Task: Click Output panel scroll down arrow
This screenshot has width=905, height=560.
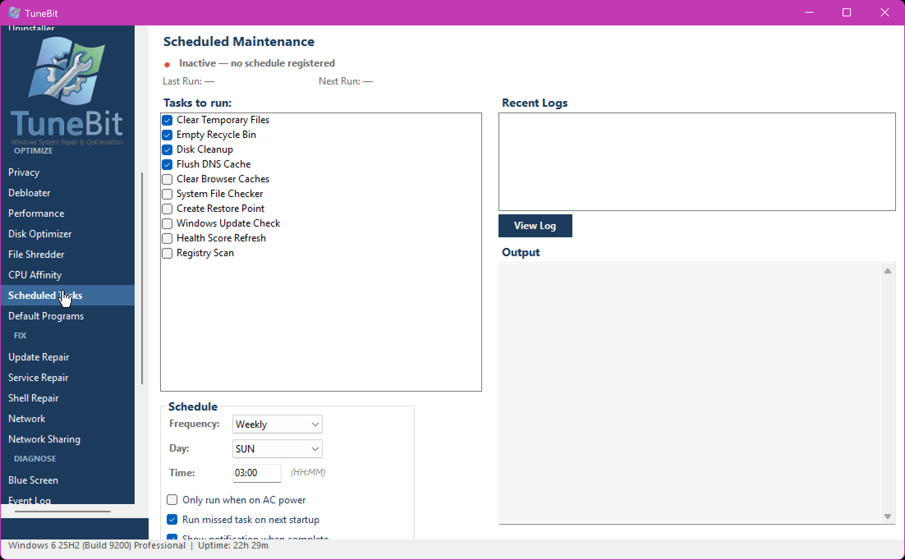Action: (887, 516)
